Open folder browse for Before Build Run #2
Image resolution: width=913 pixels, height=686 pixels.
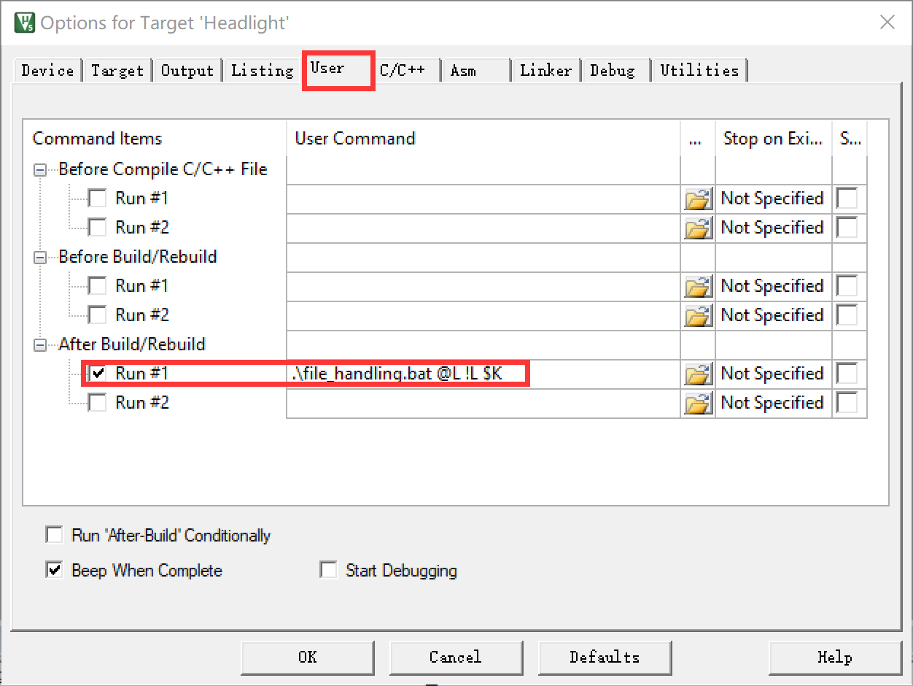pos(698,315)
